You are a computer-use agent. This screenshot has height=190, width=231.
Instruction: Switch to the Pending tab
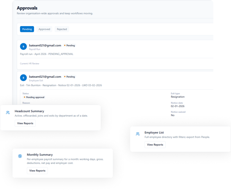[x=27, y=29]
